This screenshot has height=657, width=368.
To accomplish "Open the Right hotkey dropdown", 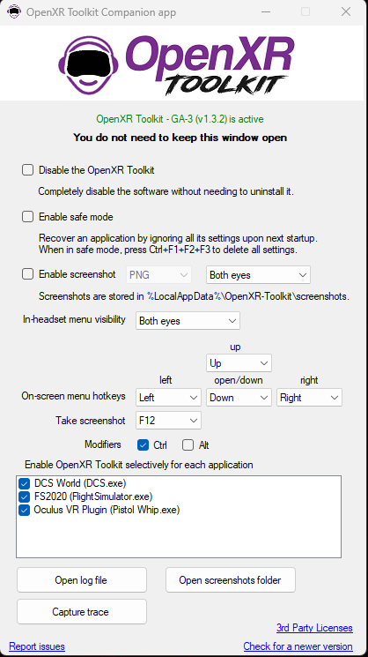I will tap(310, 397).
